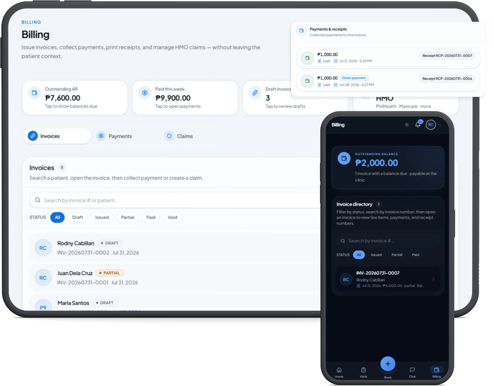Open Home in phone bottom navigation

click(x=339, y=372)
